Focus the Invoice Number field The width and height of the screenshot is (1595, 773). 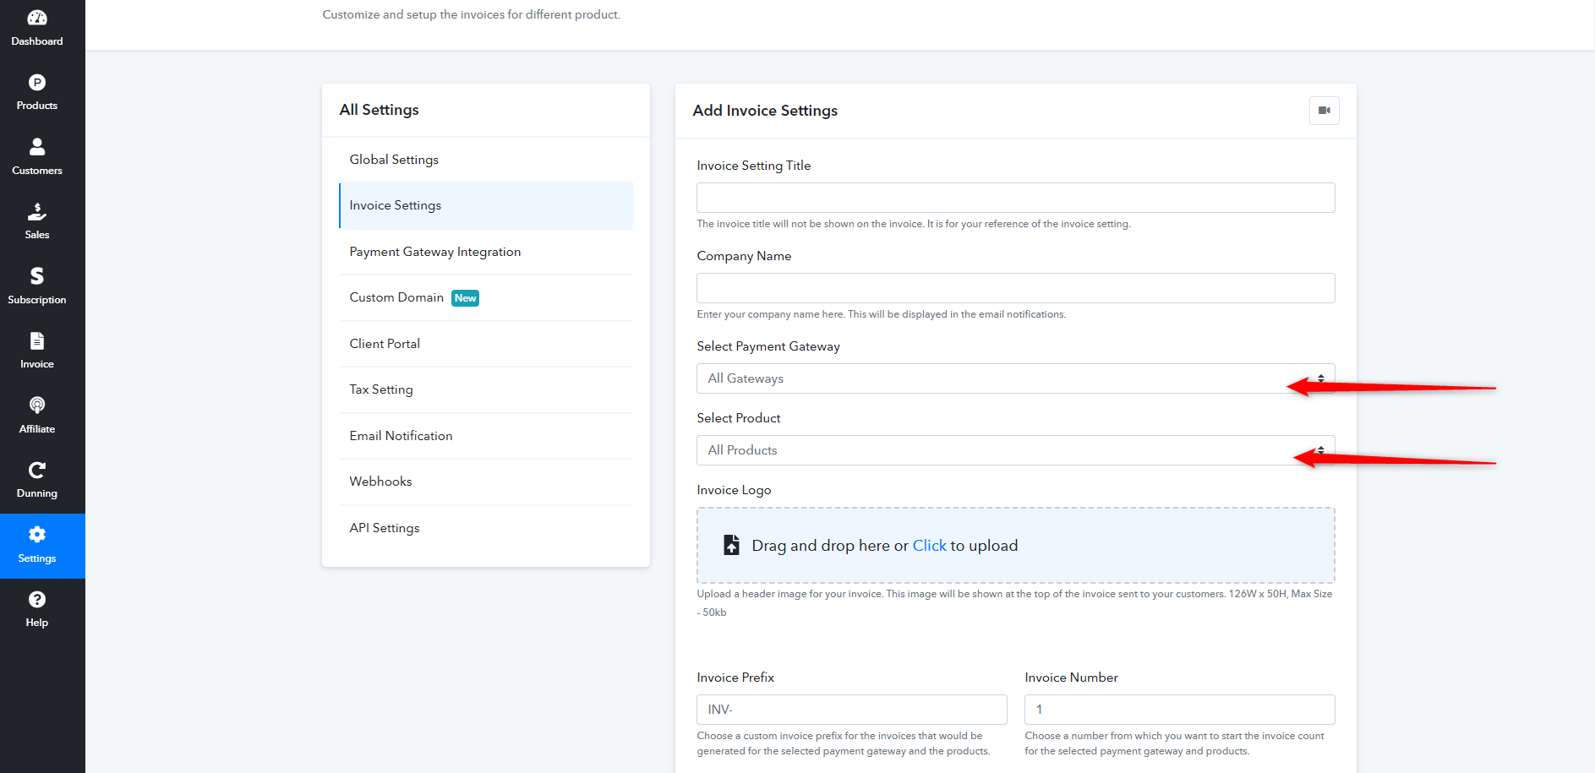coord(1180,710)
